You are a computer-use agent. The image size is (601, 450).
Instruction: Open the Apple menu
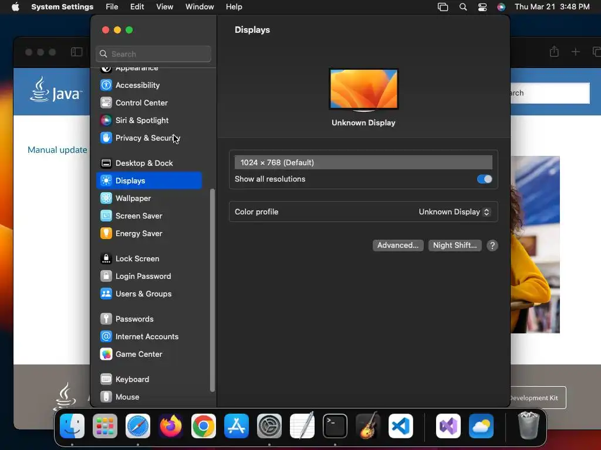pyautogui.click(x=15, y=7)
